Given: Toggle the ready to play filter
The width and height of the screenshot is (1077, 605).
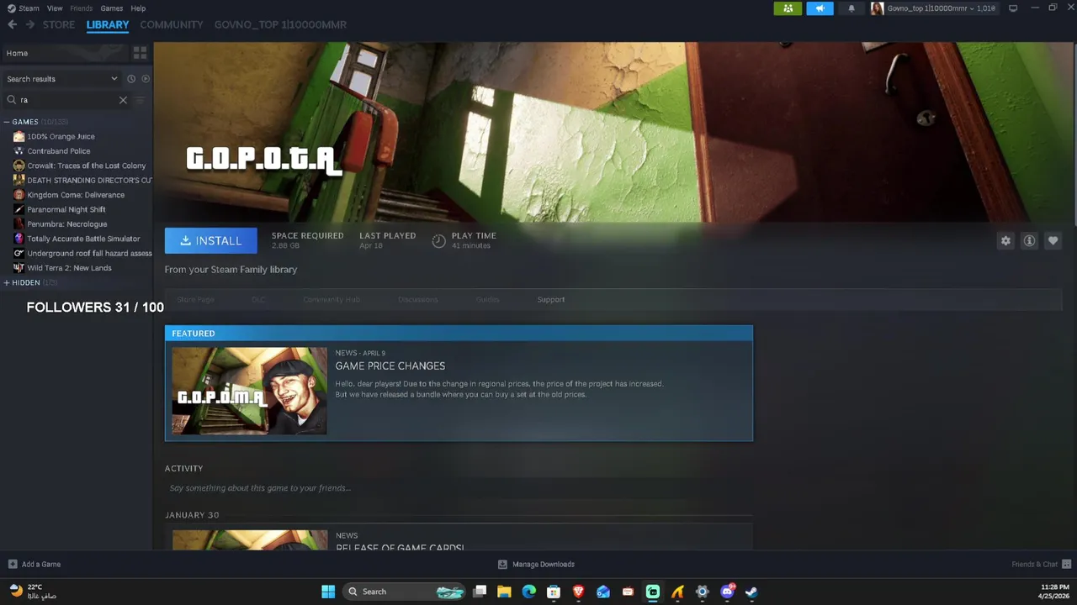Looking at the screenshot, I should [146, 79].
